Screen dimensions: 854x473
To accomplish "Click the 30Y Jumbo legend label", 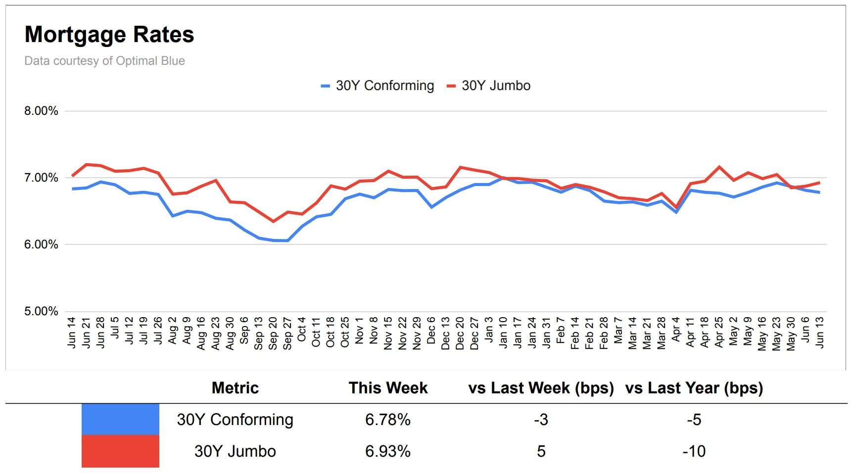I will [496, 86].
